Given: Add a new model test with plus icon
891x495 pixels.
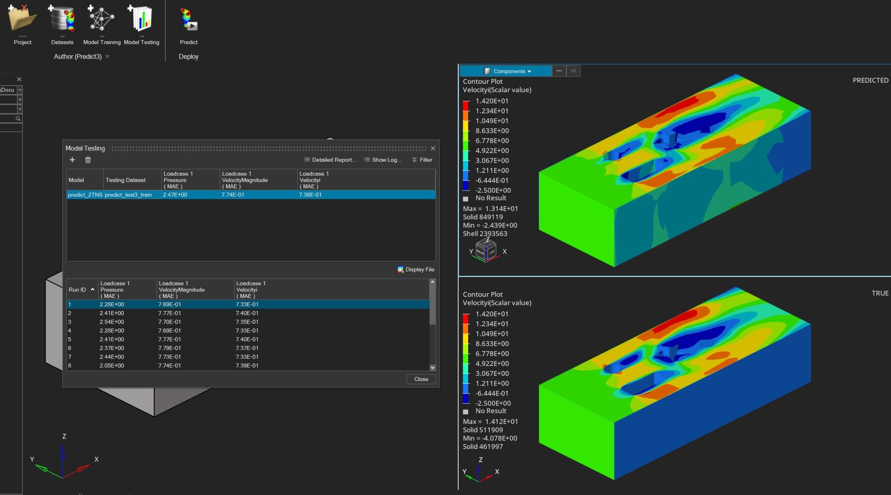Looking at the screenshot, I should (72, 160).
